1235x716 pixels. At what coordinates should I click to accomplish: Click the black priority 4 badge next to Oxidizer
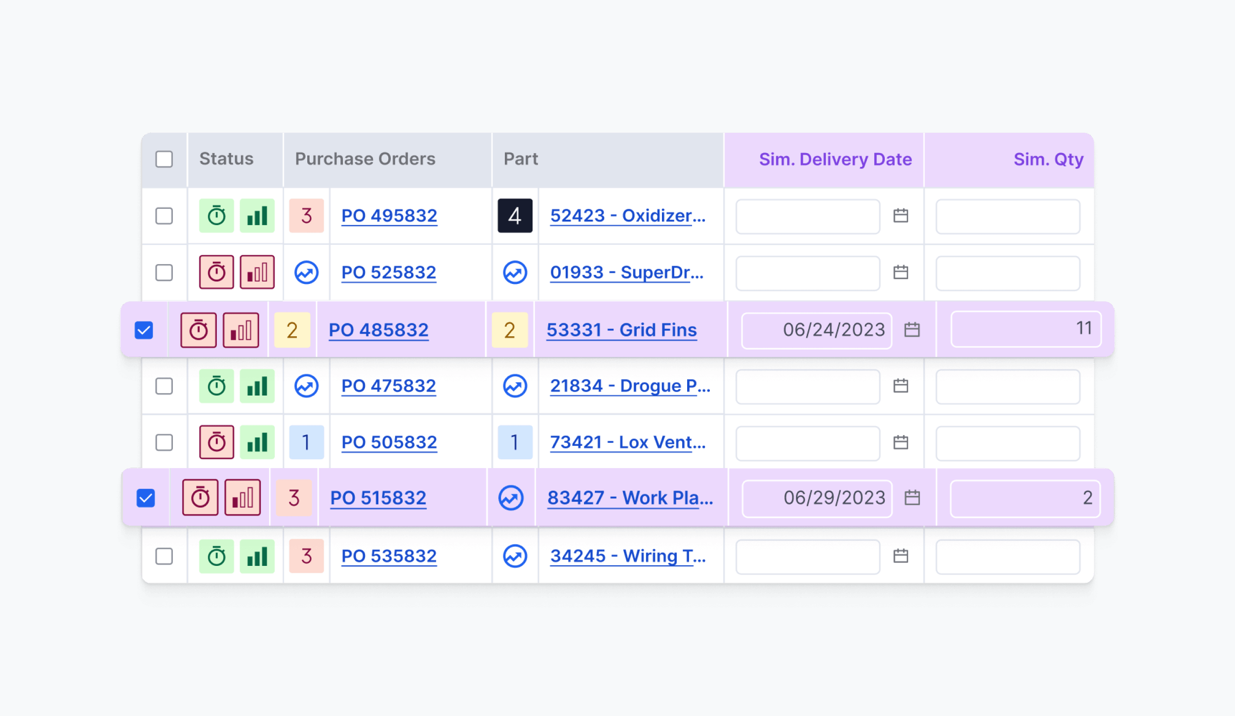click(515, 216)
